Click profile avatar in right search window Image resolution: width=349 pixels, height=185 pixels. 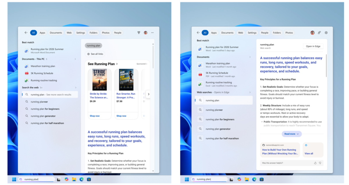312,33
